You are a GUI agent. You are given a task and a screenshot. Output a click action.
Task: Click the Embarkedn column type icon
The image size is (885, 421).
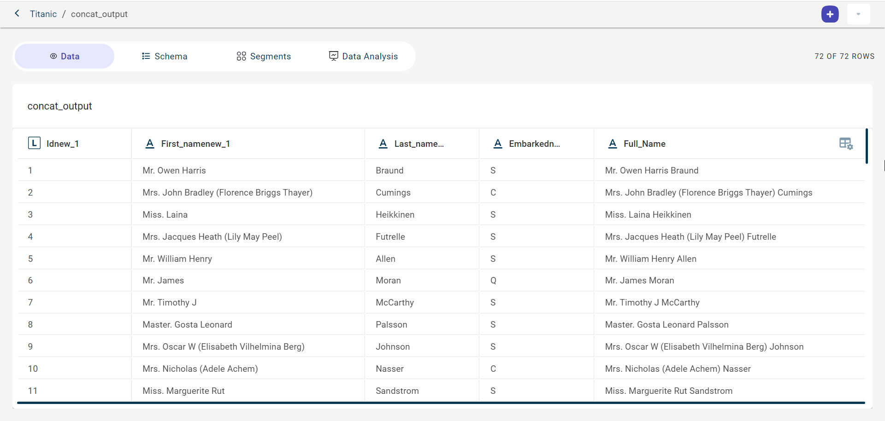pyautogui.click(x=498, y=144)
